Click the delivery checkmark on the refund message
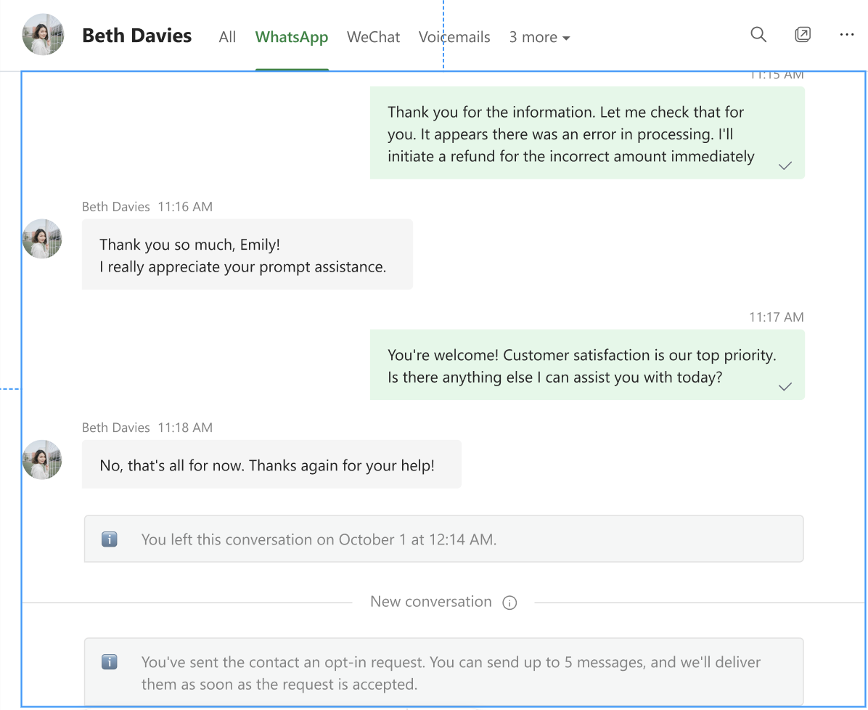The width and height of the screenshot is (868, 710). (x=785, y=166)
